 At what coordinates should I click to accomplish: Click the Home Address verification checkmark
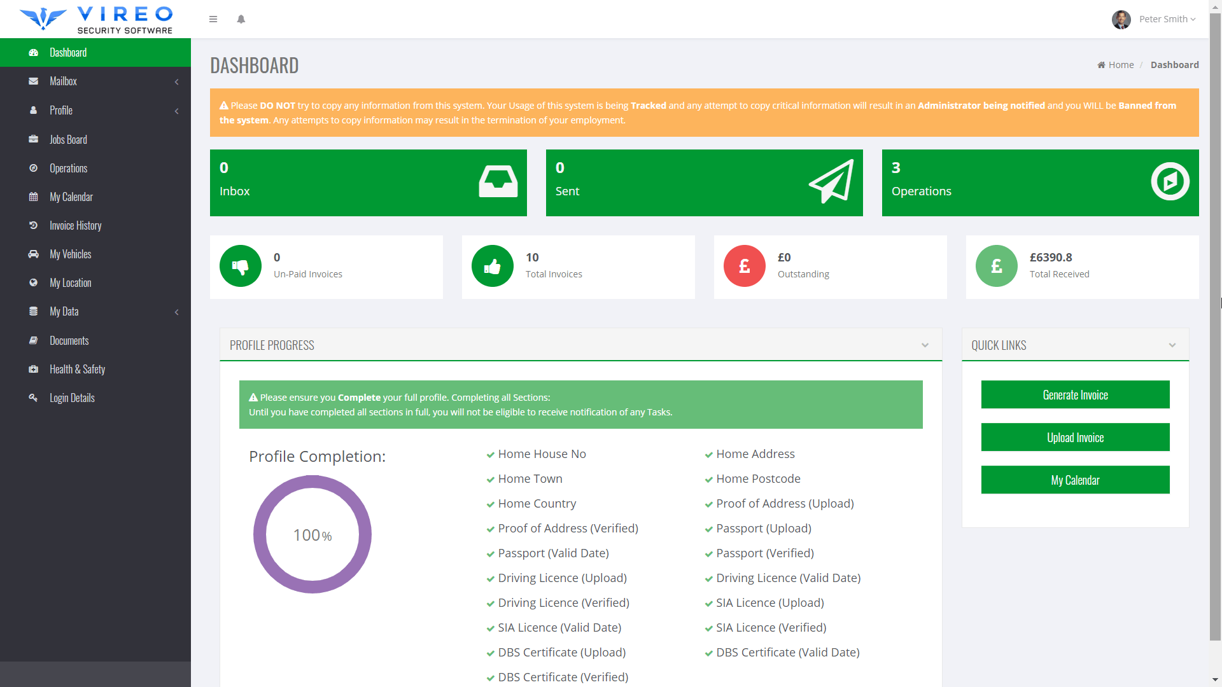click(708, 454)
